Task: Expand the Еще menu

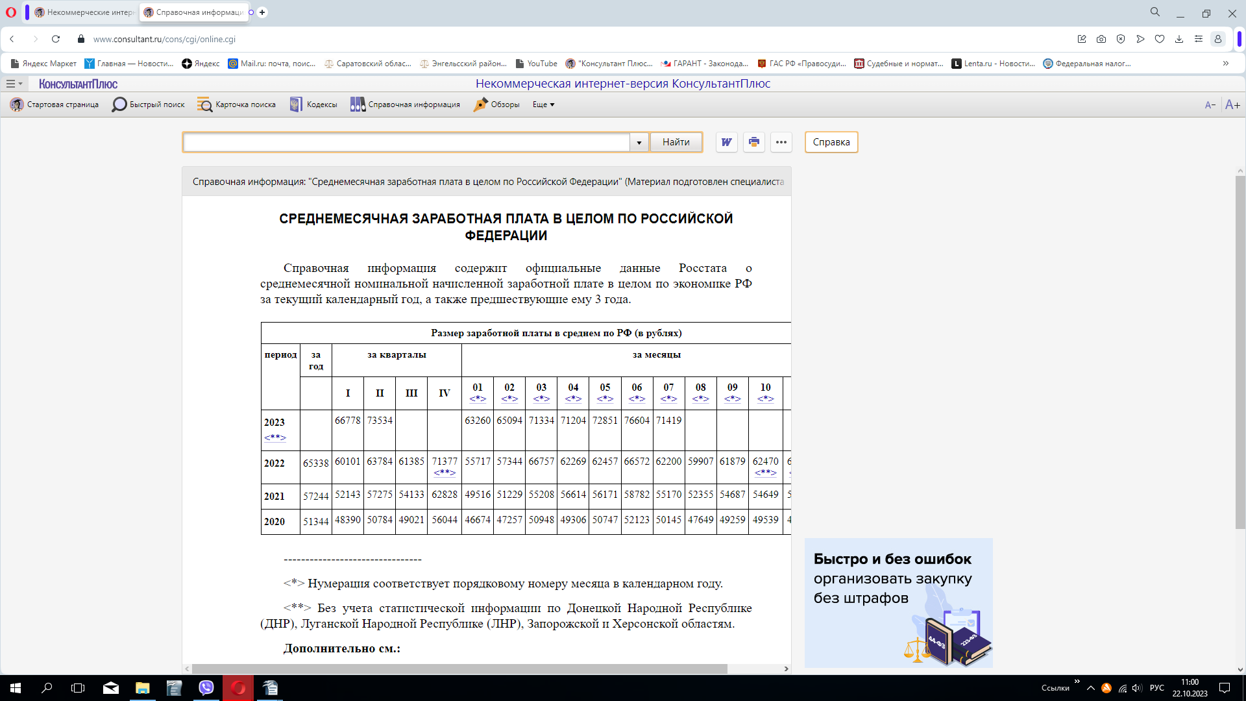Action: pyautogui.click(x=544, y=105)
